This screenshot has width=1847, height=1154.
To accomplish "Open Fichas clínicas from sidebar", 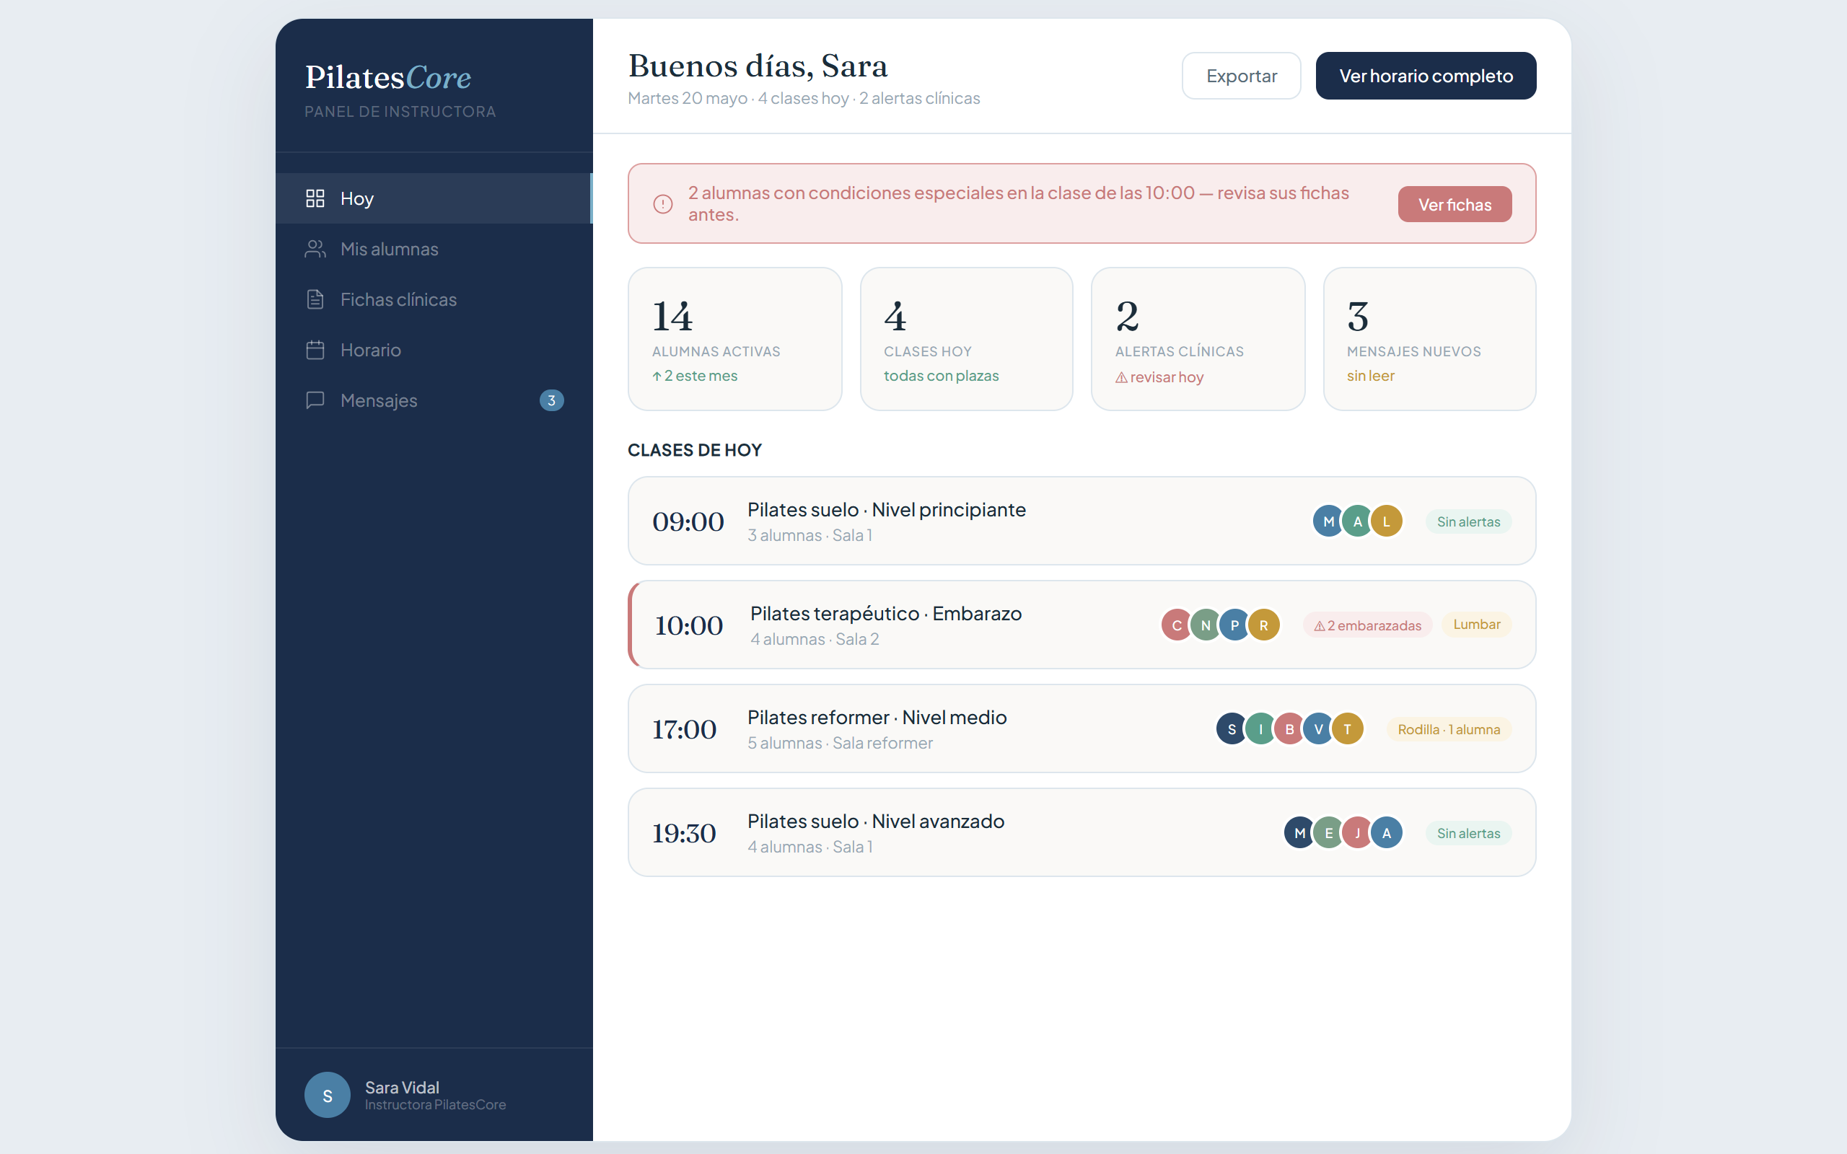I will click(x=434, y=299).
